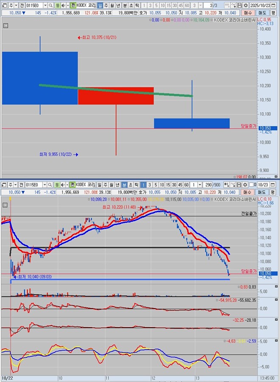Select 분 minute period in daily chart toolbar
The width and height of the screenshot is (280, 382).
[125, 6]
